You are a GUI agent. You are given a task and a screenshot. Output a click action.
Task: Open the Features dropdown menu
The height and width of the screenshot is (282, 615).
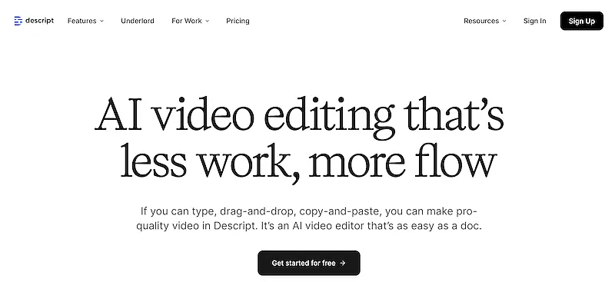coord(85,21)
